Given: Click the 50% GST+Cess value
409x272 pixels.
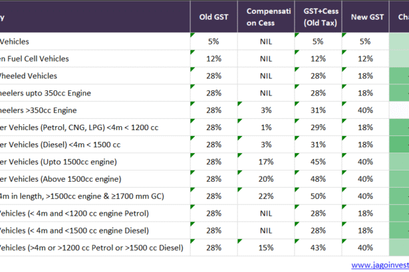Looking at the screenshot, I should pyautogui.click(x=317, y=196).
